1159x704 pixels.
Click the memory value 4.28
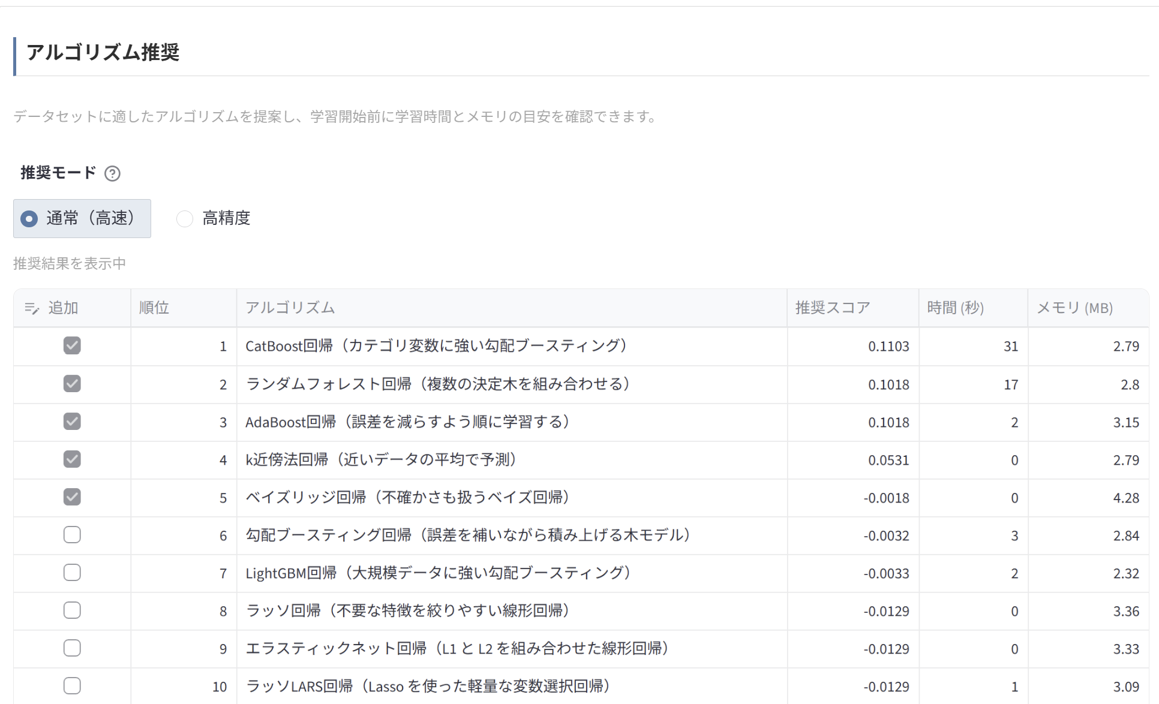pyautogui.click(x=1126, y=498)
